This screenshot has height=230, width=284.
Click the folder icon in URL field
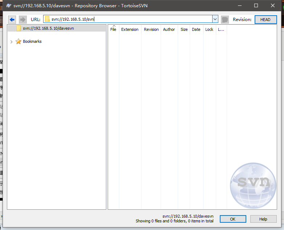[x=47, y=19]
